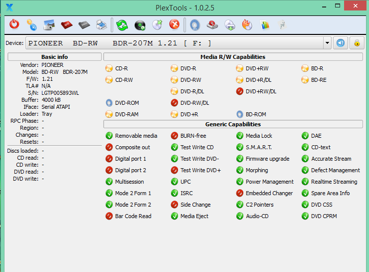This screenshot has height=272, width=369.
Task: Click the DVD CPRM label
Action: coord(324,216)
